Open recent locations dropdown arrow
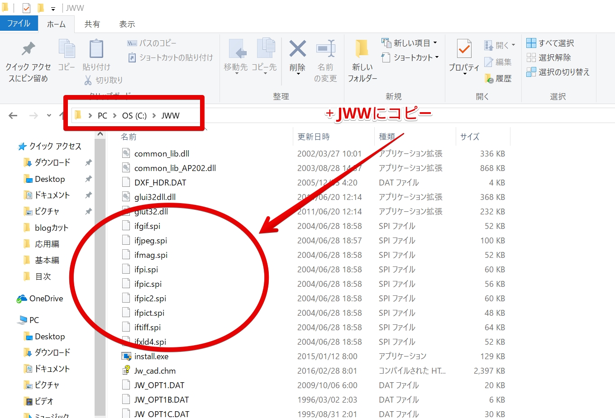 pos(49,115)
